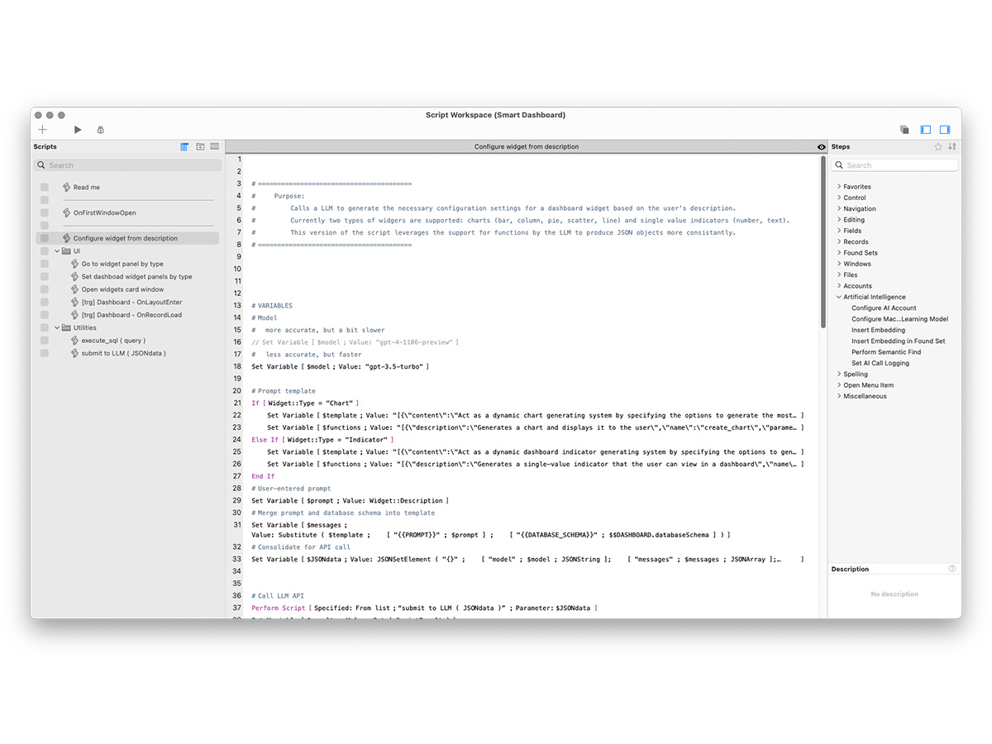Click the new folder icon in Scripts header
The image size is (992, 744).
[200, 146]
